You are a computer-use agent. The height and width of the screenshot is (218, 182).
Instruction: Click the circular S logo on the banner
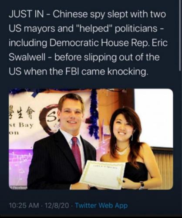point(50,119)
